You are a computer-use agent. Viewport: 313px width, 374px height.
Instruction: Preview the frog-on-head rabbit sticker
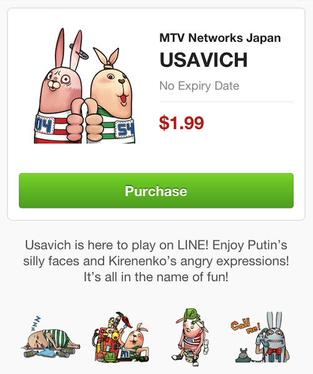(190, 337)
